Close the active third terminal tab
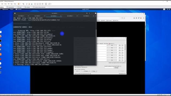This screenshot has height=96, width=171. pyautogui.click(x=61, y=16)
